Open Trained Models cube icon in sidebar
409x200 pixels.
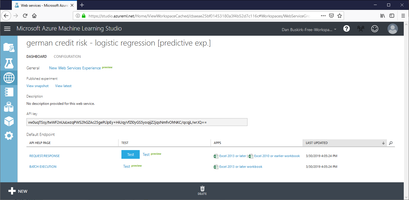pyautogui.click(x=9, y=121)
